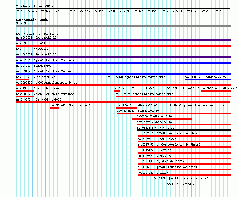This screenshot has width=238, height=197.
Task: Click nsv4091596 gnomAD variant label
Action: click(46, 71)
